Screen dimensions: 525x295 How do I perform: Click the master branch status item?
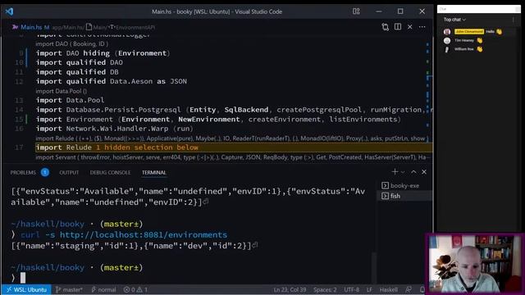[x=69, y=289]
